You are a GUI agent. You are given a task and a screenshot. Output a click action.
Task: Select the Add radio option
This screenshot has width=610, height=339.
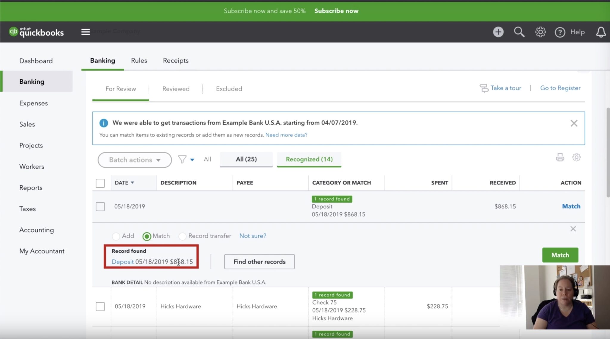tap(116, 236)
